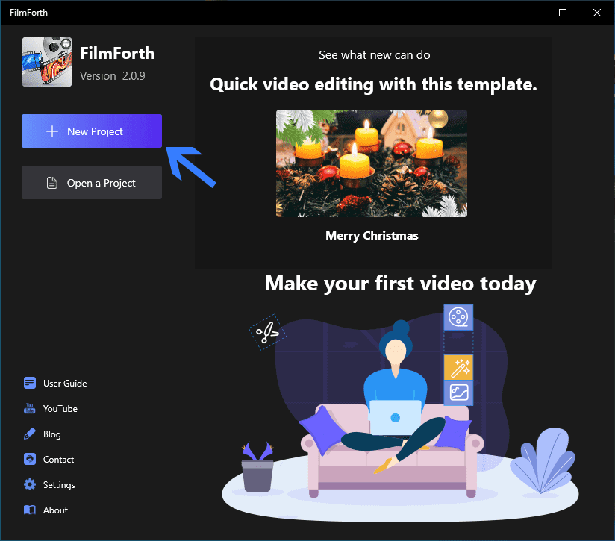The width and height of the screenshot is (615, 541).
Task: Maximize the FilmForth window
Action: point(563,13)
